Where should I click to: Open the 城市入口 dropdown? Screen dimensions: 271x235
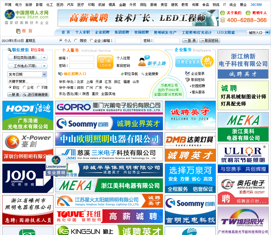coord(258,33)
